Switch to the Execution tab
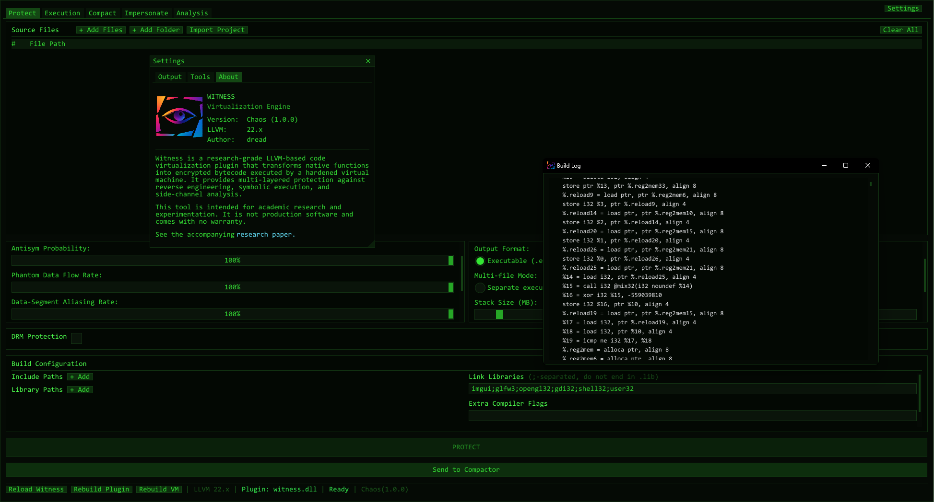Image resolution: width=934 pixels, height=502 pixels. point(62,13)
